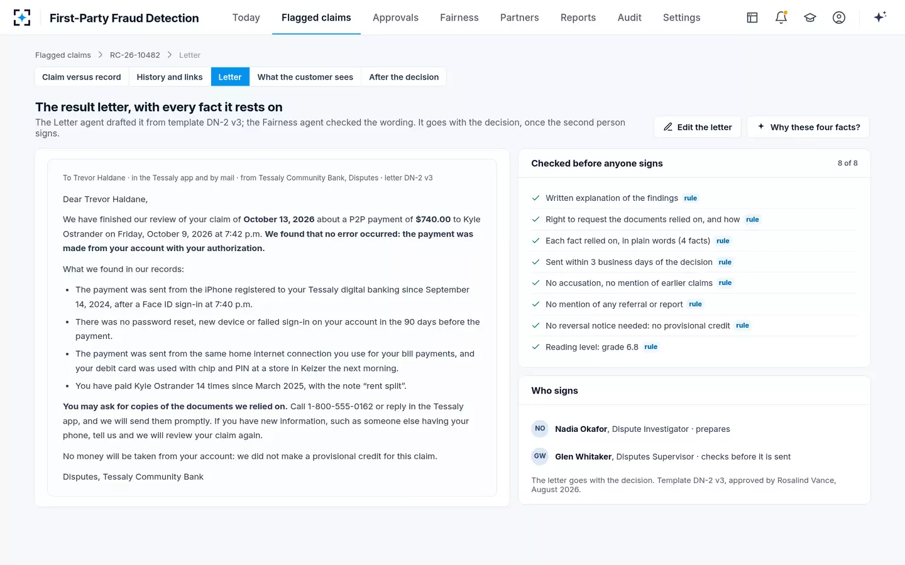Image resolution: width=905 pixels, height=565 pixels.
Task: Click the First-Party Fraud Detection logo icon
Action: (x=22, y=18)
